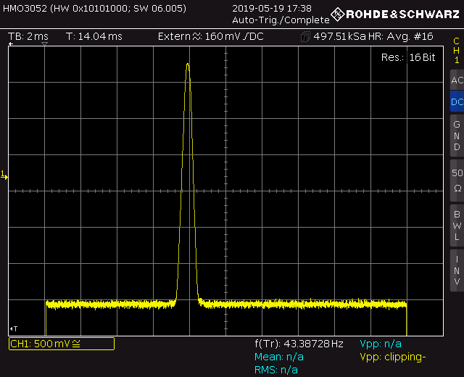The width and height of the screenshot is (464, 377).
Task: Select DC coupling option
Action: coord(456,102)
